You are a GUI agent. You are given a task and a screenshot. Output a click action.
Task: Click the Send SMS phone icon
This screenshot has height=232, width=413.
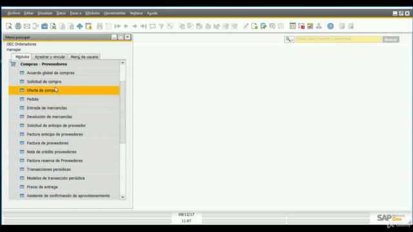pos(35,26)
